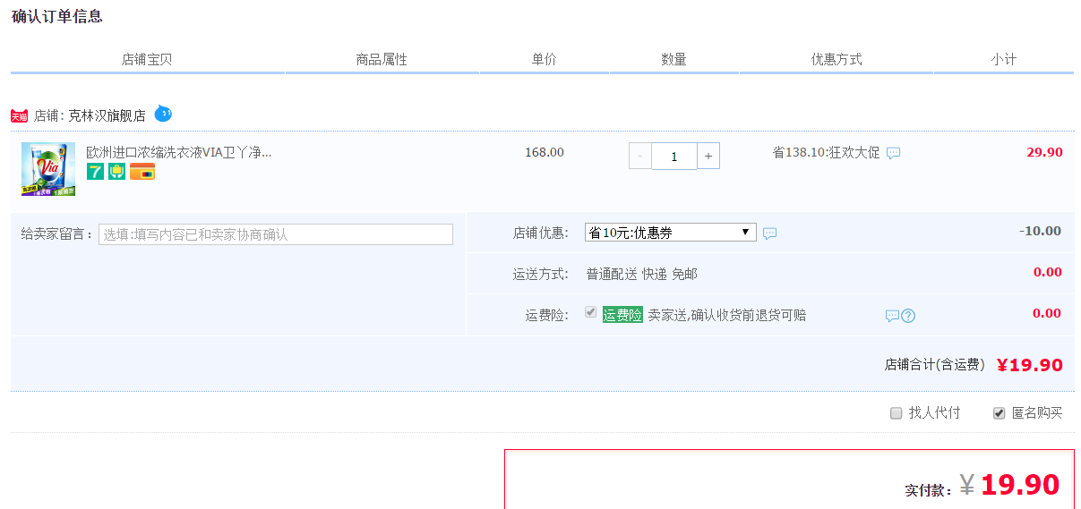Click the seller message input field
Viewport: 1081px width, 509px height.
tap(276, 234)
